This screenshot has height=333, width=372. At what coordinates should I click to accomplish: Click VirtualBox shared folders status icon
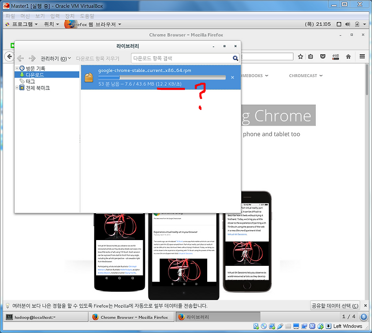tap(288, 326)
